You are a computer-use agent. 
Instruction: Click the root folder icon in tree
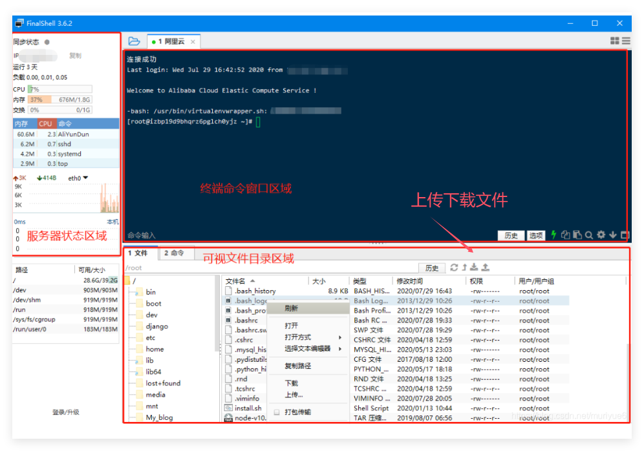point(127,280)
